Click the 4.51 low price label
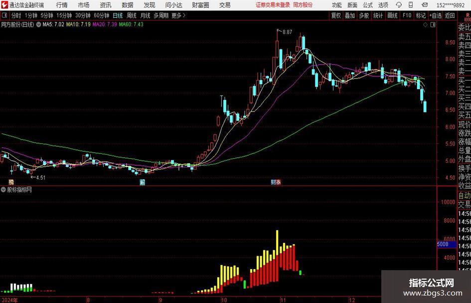This screenshot has width=471, height=303. pyautogui.click(x=40, y=178)
